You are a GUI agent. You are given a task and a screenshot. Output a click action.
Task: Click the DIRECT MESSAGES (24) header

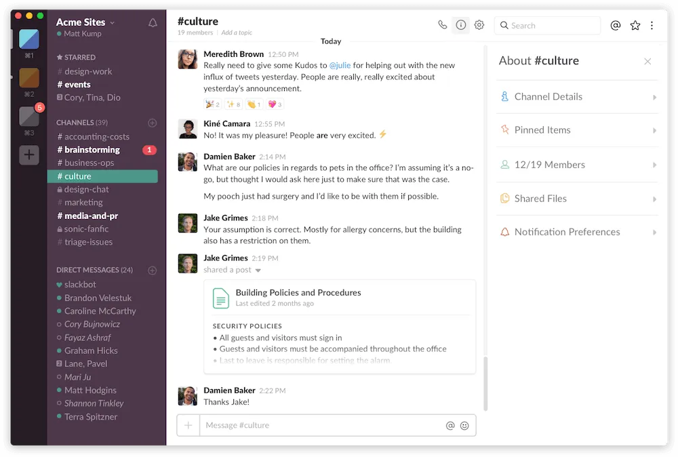click(x=94, y=270)
